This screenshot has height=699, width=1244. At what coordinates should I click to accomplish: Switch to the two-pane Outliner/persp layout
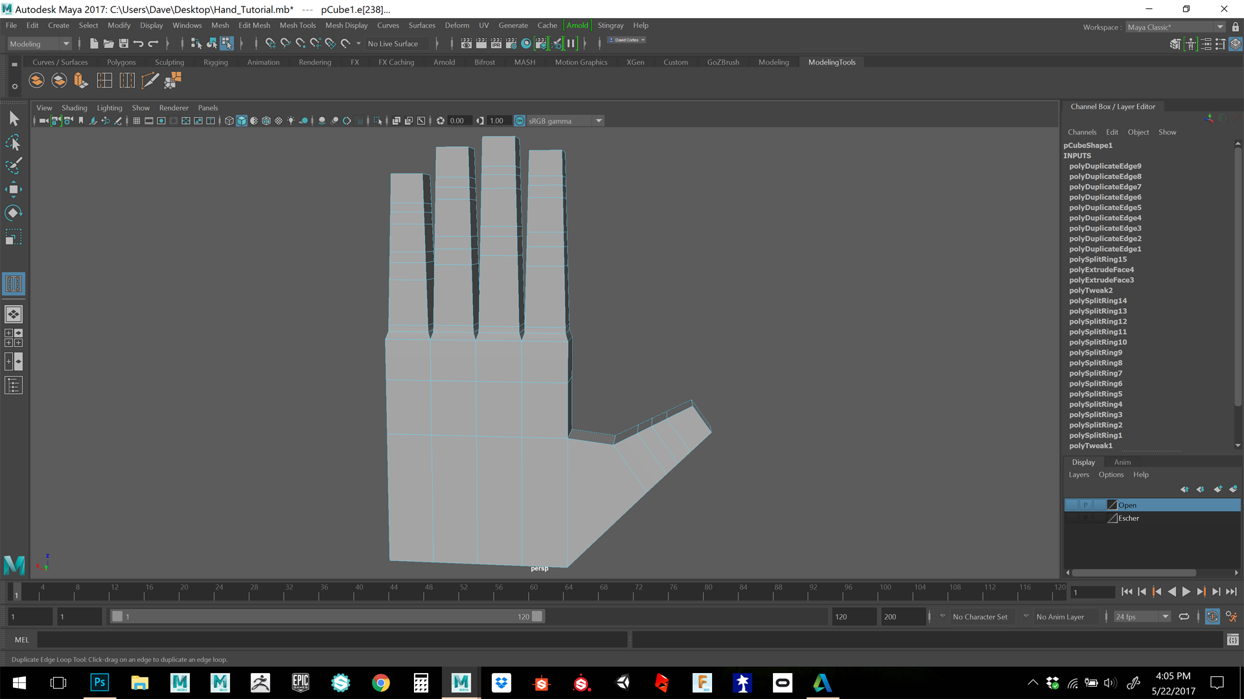[14, 361]
